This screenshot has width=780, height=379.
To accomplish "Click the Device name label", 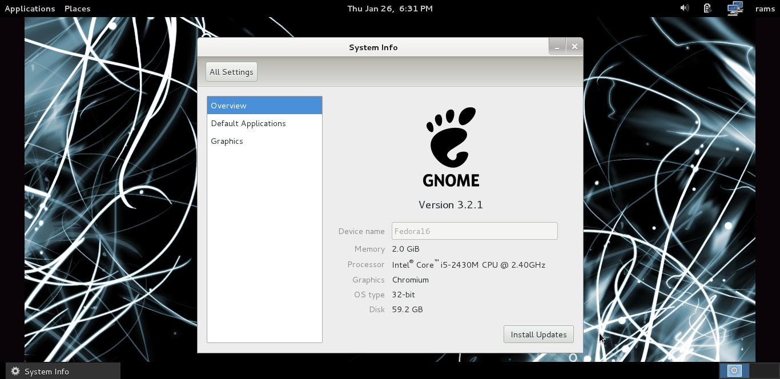I will (x=361, y=231).
